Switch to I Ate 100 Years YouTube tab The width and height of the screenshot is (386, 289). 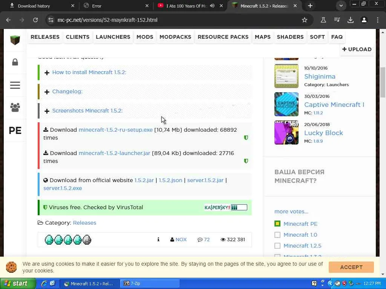(186, 6)
